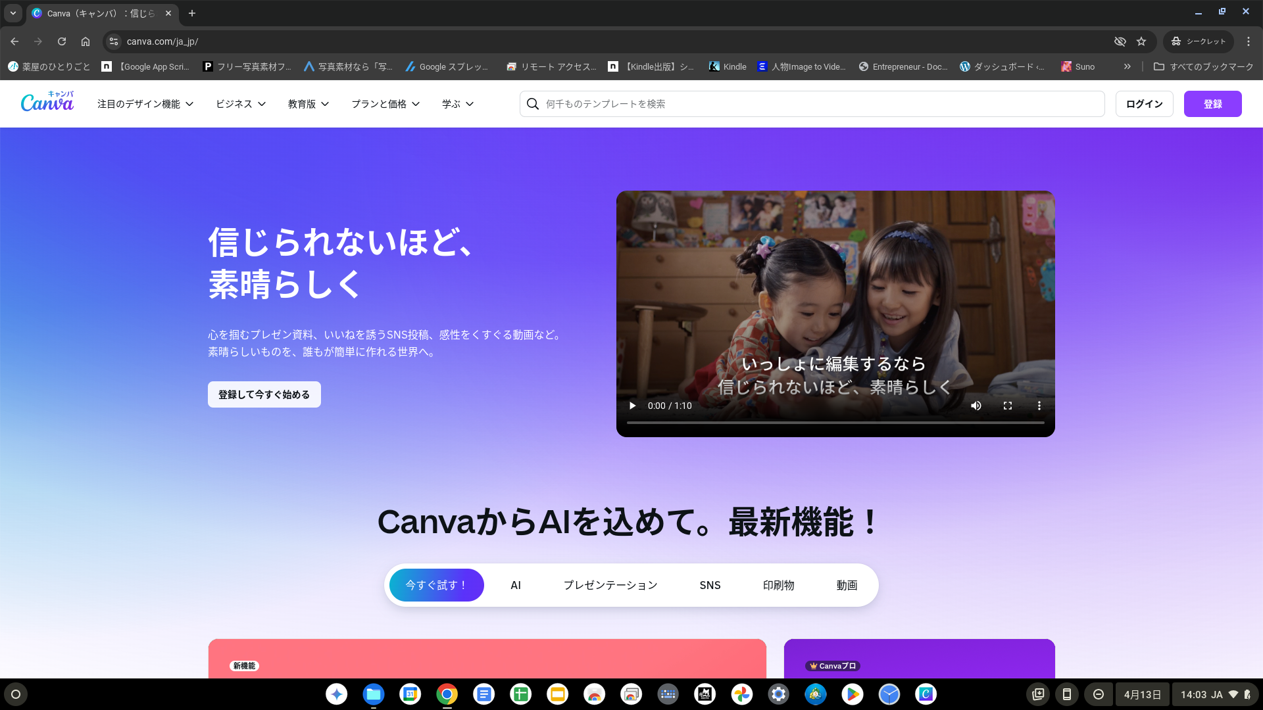1263x710 pixels.
Task: Play the hero video
Action: (x=633, y=406)
